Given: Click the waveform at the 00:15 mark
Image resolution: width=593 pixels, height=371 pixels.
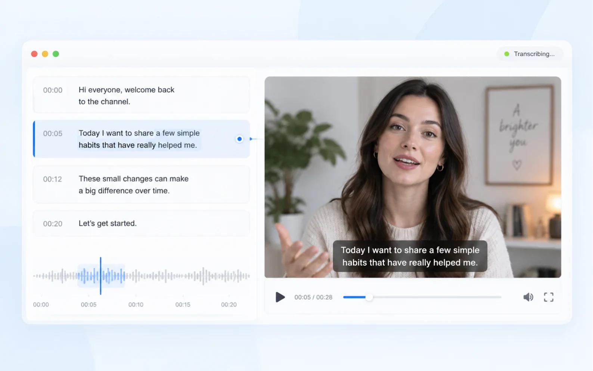Looking at the screenshot, I should 183,276.
